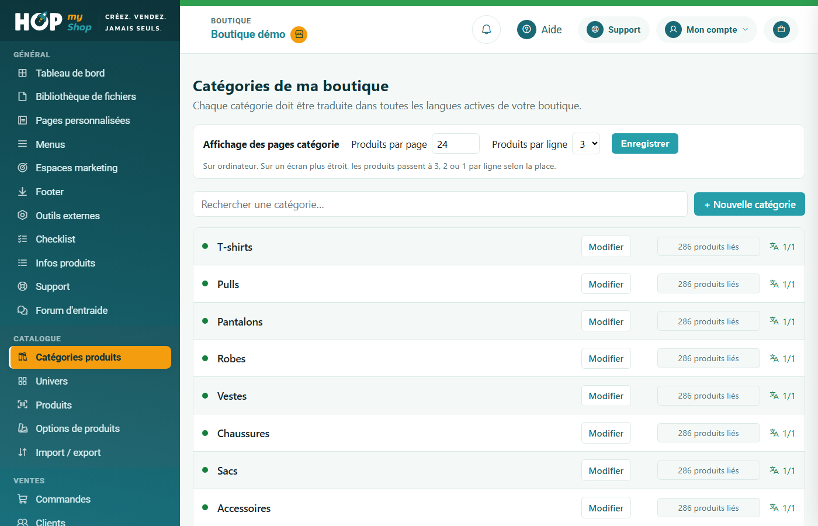Open Pages personnalisées in sidebar
Image resolution: width=818 pixels, height=526 pixels.
90,120
